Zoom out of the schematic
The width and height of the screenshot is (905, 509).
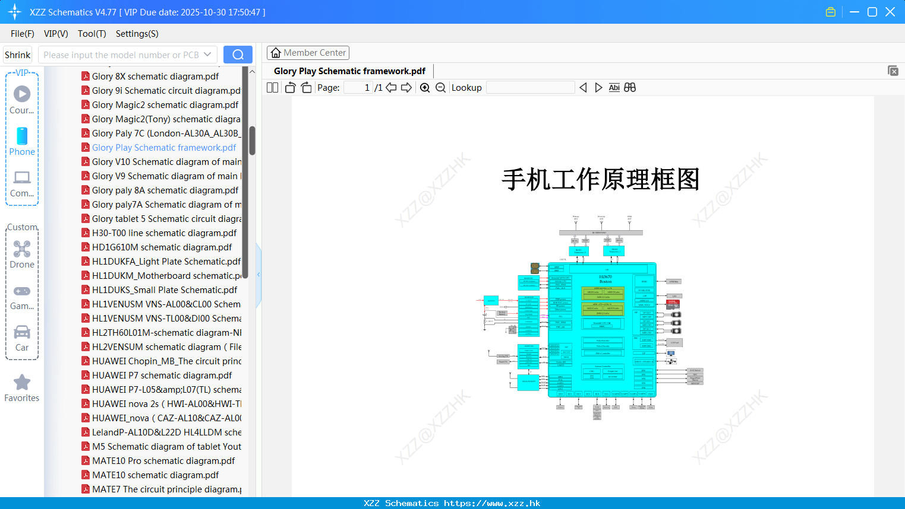440,88
